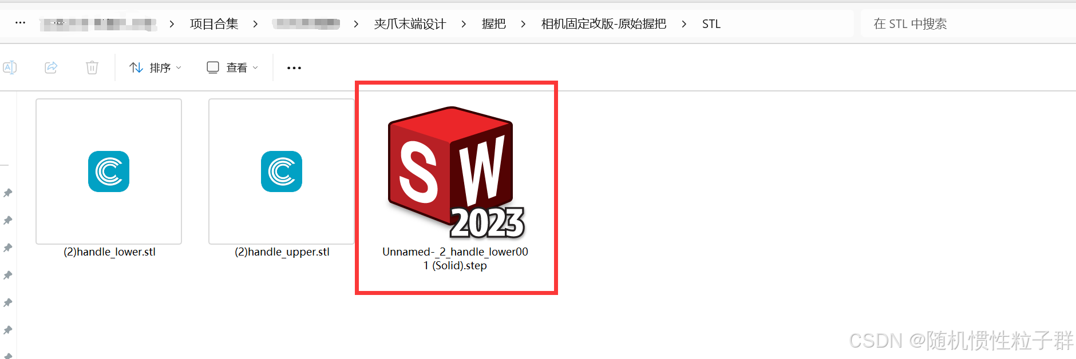Navigate to 夹爪末端设计 breadcrumb folder
Image resolution: width=1076 pixels, height=359 pixels.
tap(410, 24)
